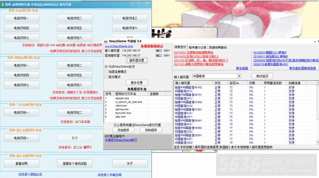Click the 服务器设置 button
Screen dimensions: 319x178
[x=137, y=61]
